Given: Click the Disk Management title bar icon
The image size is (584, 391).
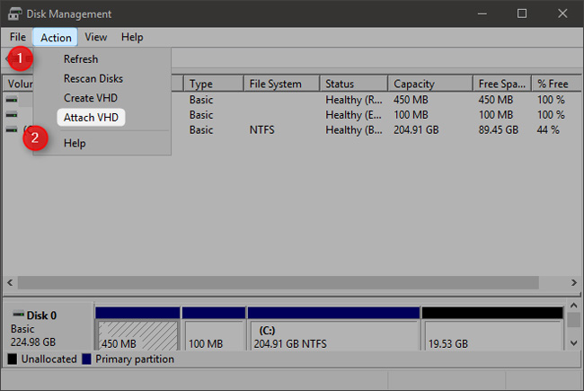Looking at the screenshot, I should [13, 13].
